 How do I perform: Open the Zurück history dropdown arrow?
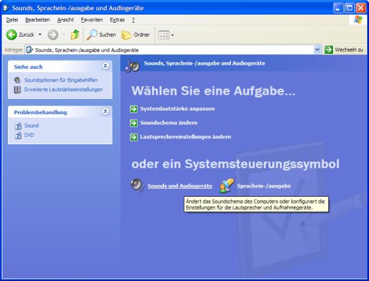(x=40, y=35)
